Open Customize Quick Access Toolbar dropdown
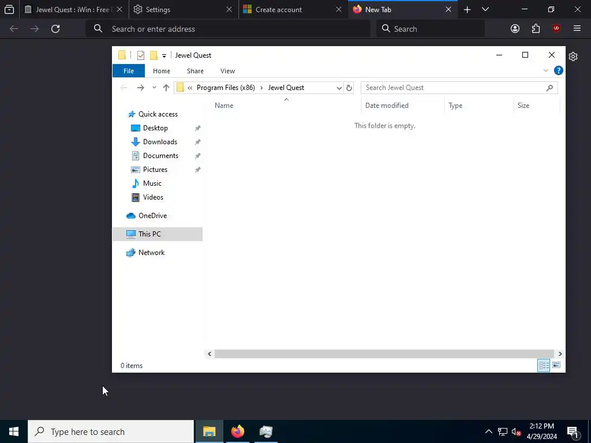Viewport: 591px width, 443px height. 164,56
